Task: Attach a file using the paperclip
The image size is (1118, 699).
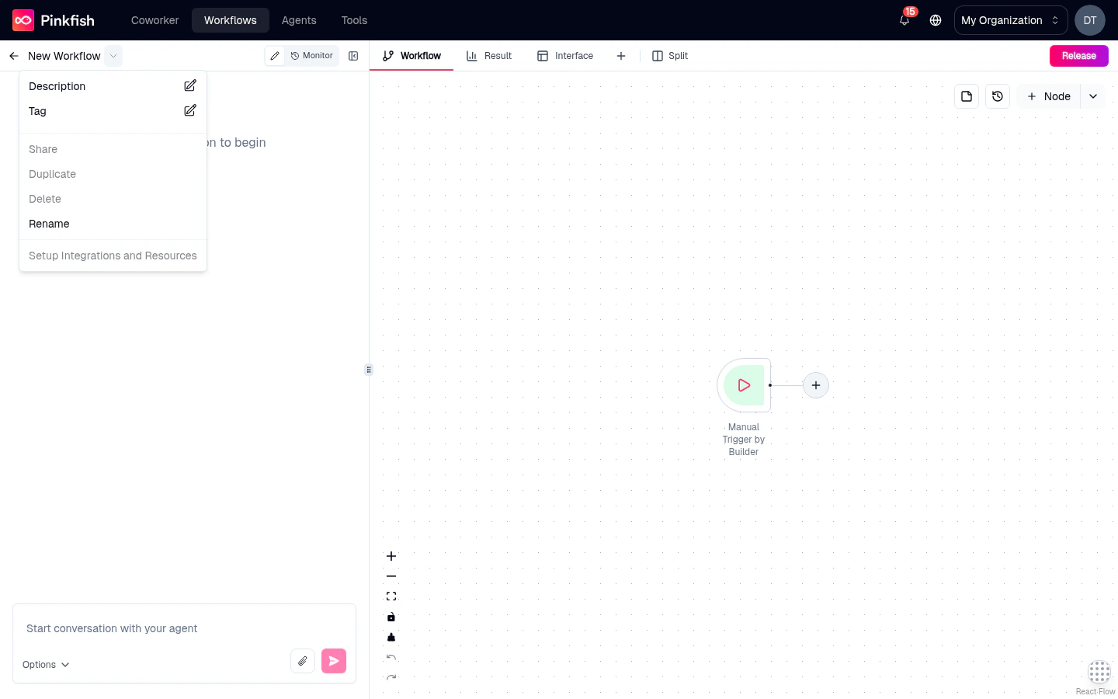Action: (303, 660)
